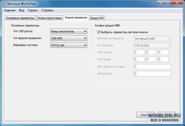Viewport: 185px width, 126px height.
Task: Click the Конфигурация MBR group title
Action: coord(107,25)
